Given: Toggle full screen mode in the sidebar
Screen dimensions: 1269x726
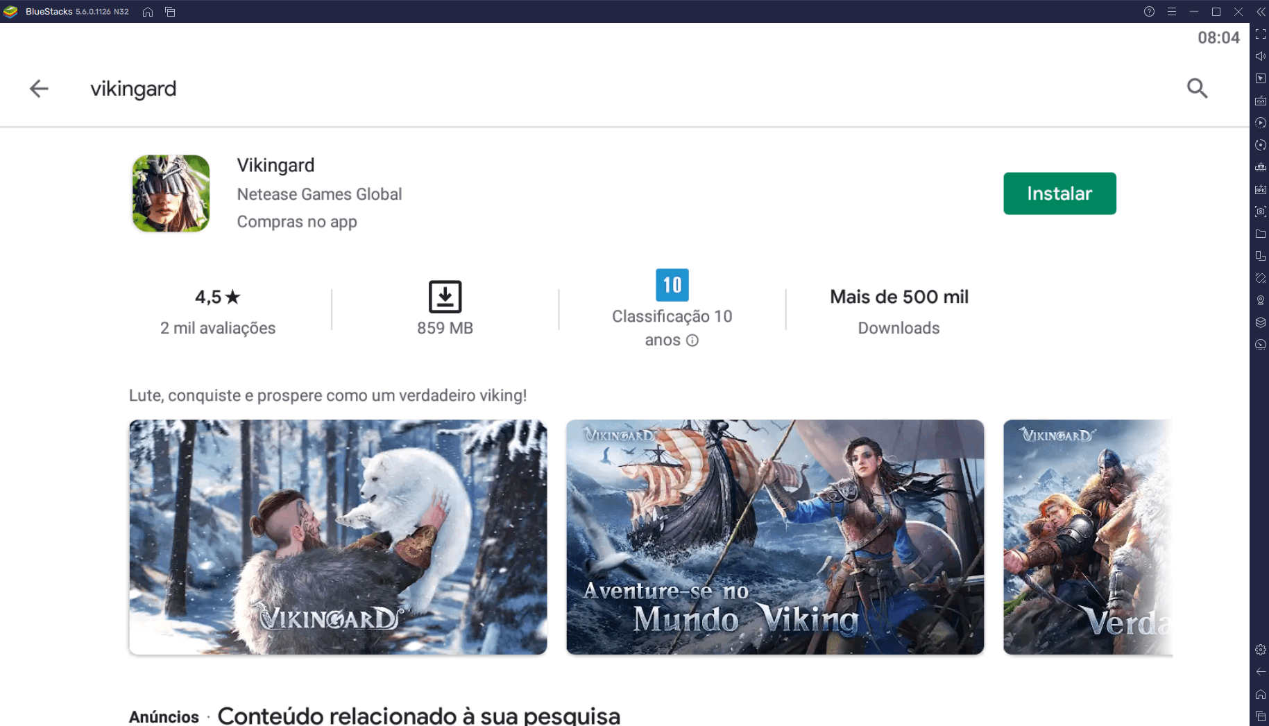Looking at the screenshot, I should pyautogui.click(x=1261, y=34).
